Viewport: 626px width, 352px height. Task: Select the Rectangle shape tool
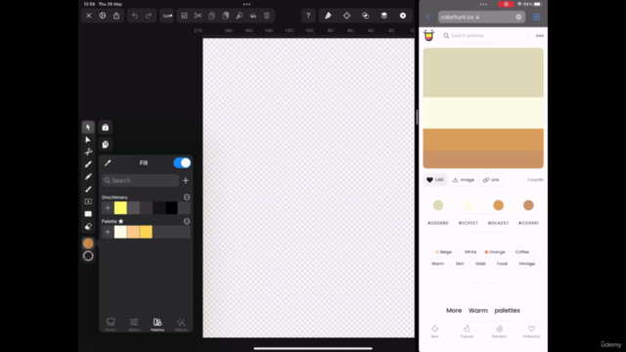tap(88, 214)
